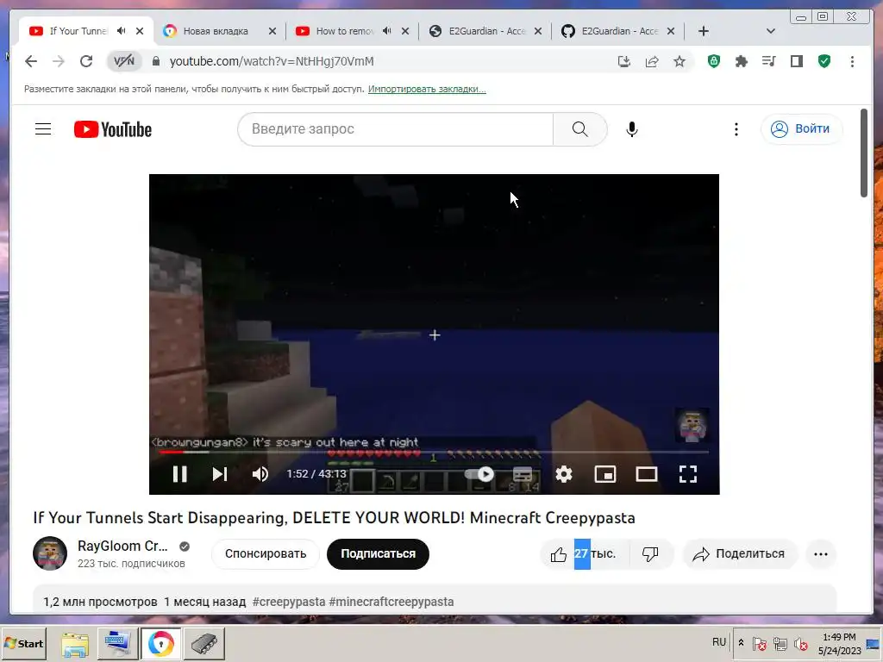Click the search magnifier button

point(580,129)
